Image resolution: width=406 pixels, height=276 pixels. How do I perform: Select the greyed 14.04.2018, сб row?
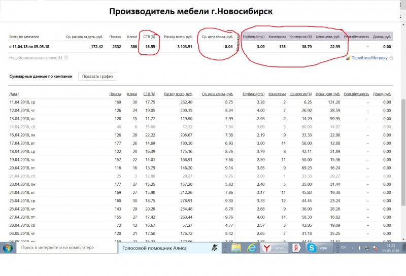pyautogui.click(x=200, y=127)
